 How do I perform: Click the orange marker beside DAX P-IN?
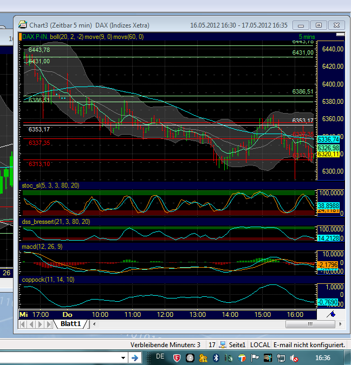pyautogui.click(x=20, y=37)
